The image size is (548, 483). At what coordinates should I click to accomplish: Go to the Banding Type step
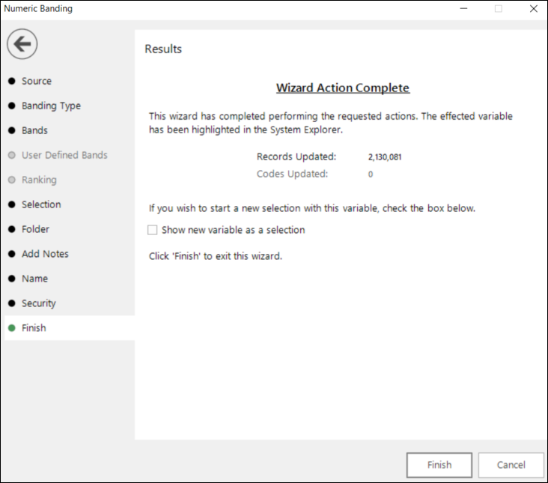pos(51,106)
